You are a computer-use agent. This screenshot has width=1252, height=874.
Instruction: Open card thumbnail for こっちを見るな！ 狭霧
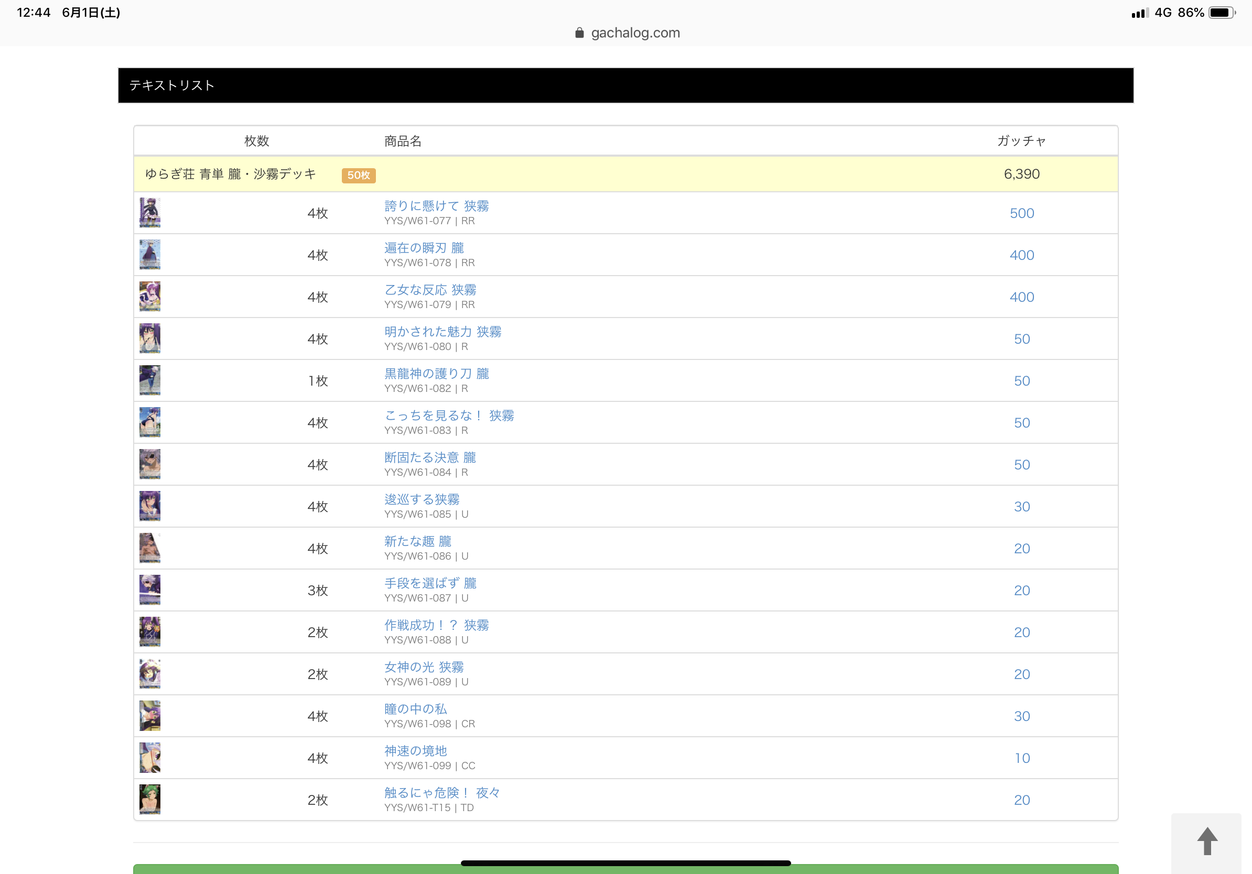(150, 423)
